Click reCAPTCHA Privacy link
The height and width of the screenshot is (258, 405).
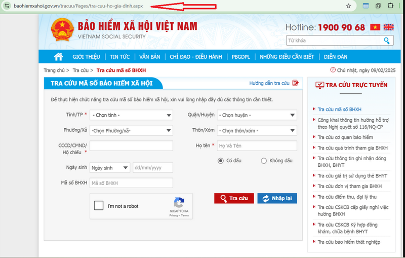[x=174, y=215]
